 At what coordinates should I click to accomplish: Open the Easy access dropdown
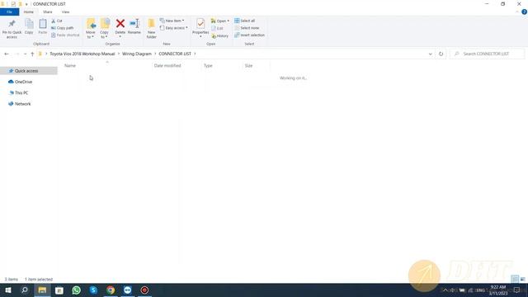point(174,28)
